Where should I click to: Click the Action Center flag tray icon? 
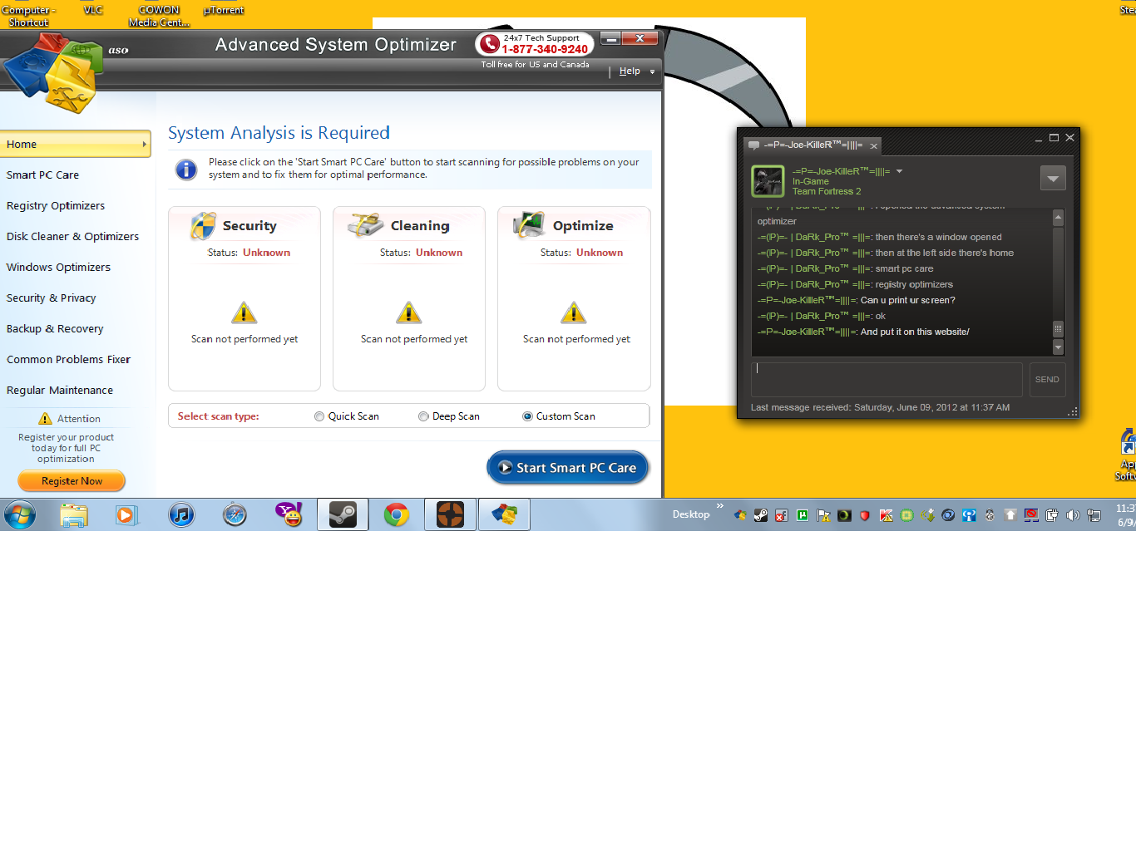click(x=823, y=515)
